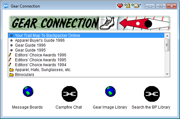
Task: Click the Search the BP Library label
Action: click(x=151, y=107)
